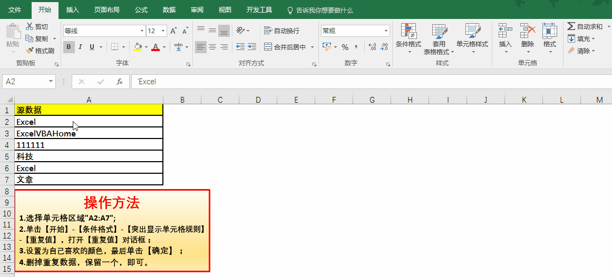Switch to the 插入 ribbon tab

[x=73, y=10]
